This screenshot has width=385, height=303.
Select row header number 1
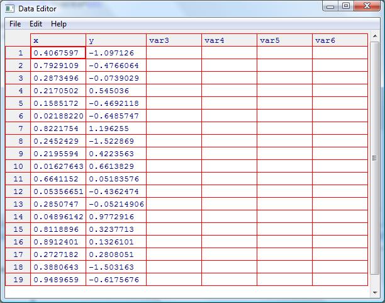click(18, 53)
